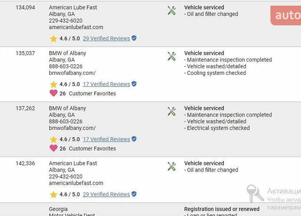Click the pink heart icon in the 137,262 row

pos(54,148)
